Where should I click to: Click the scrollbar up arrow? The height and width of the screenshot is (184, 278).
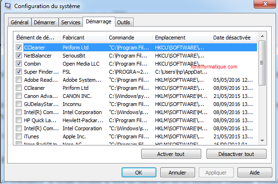262,37
